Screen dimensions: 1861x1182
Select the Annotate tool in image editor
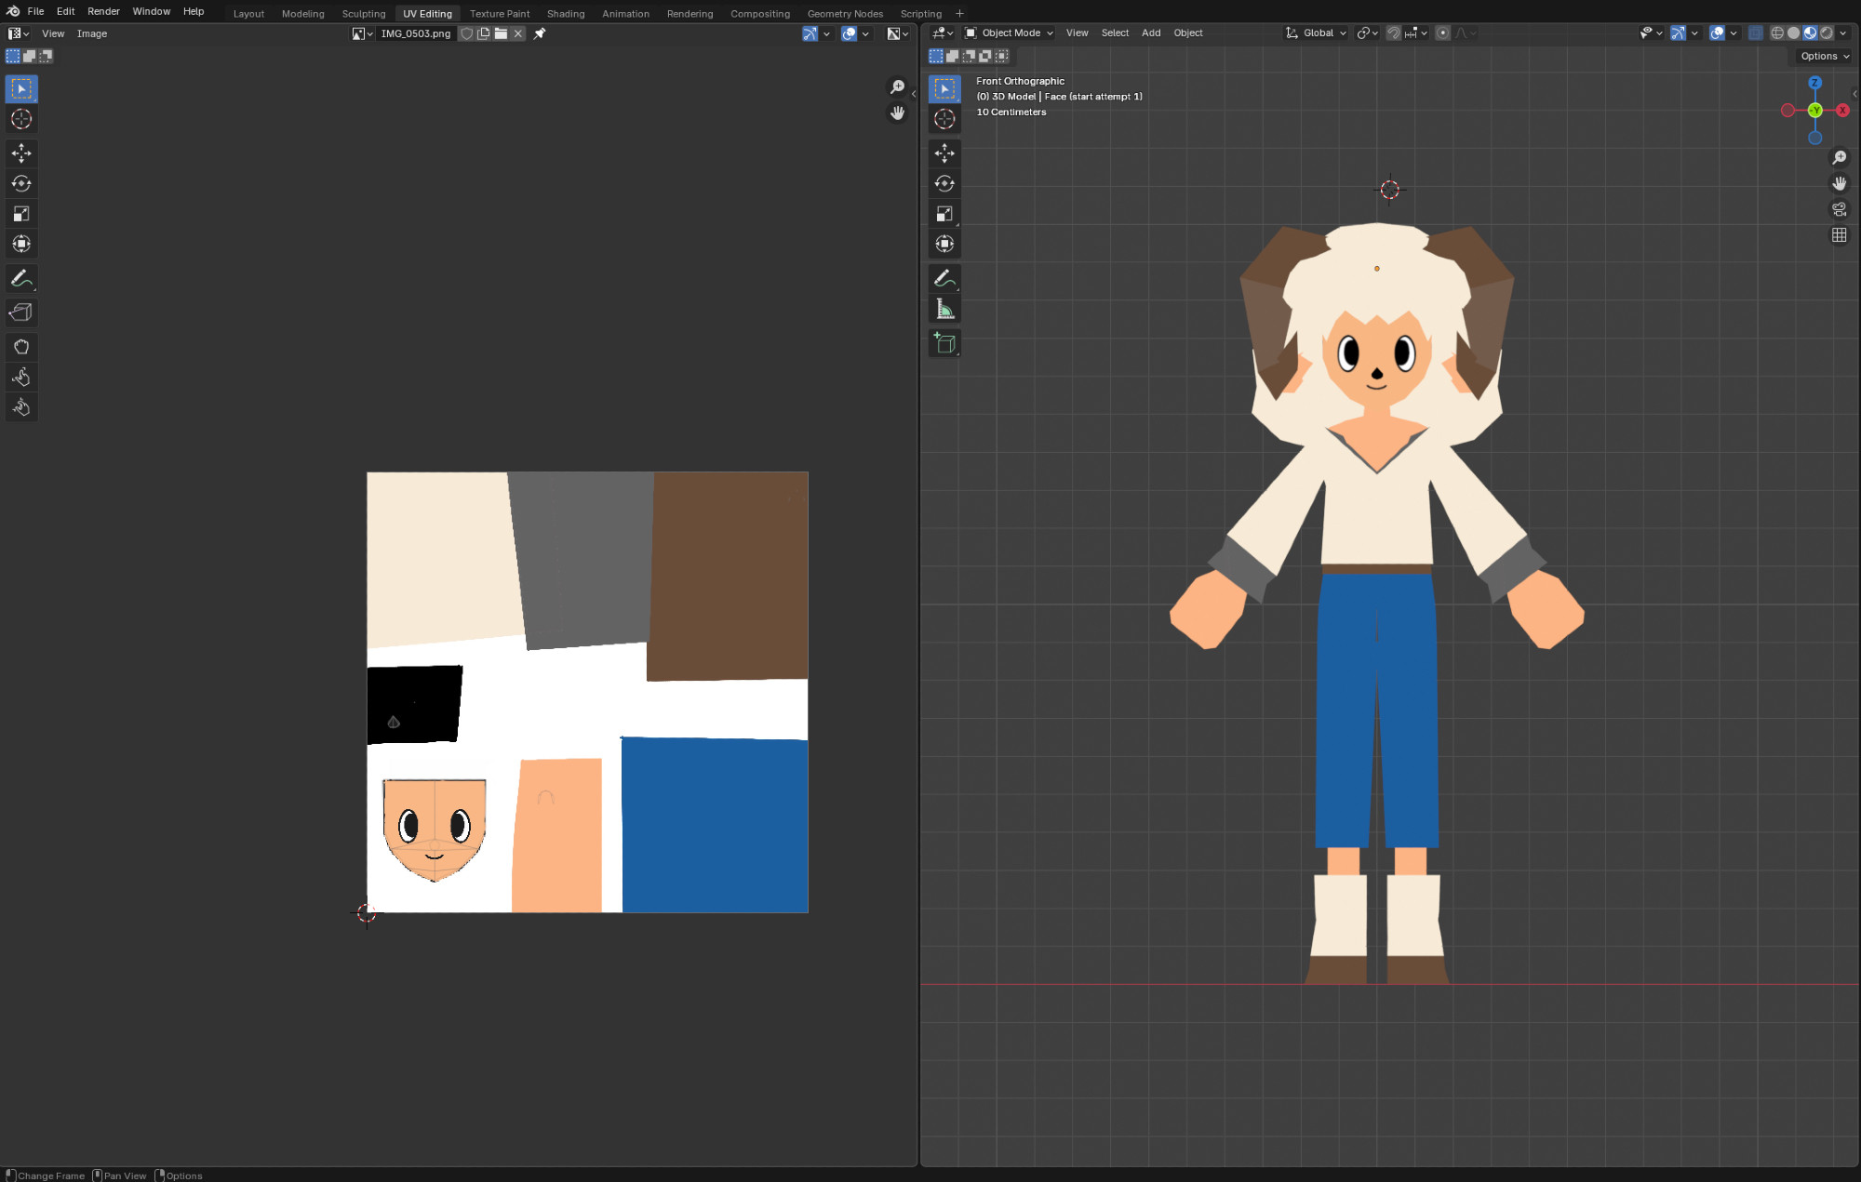pyautogui.click(x=20, y=278)
